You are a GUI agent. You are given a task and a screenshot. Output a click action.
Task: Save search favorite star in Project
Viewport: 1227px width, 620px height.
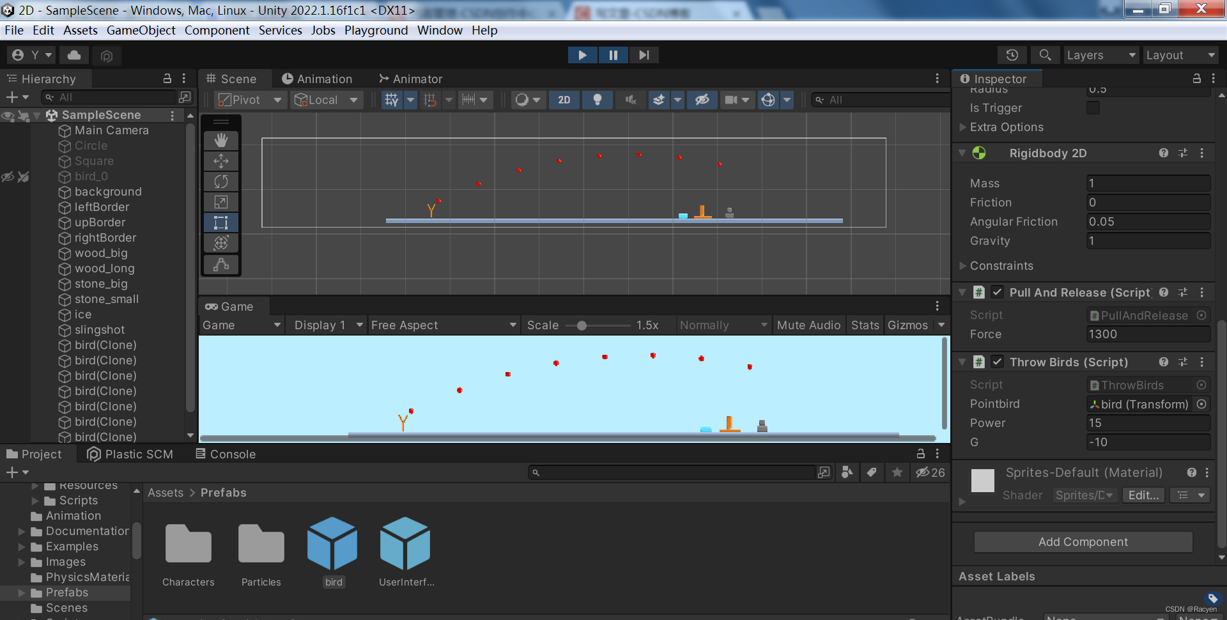897,472
